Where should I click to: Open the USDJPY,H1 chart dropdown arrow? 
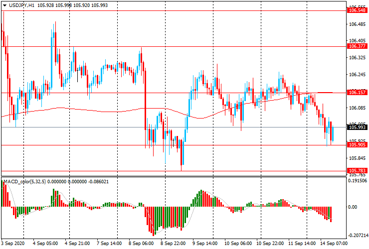point(4,4)
